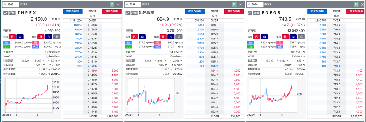Click 信用 買 margin buy for ENEOS
The height and width of the screenshot is (122, 366).
[285, 36]
